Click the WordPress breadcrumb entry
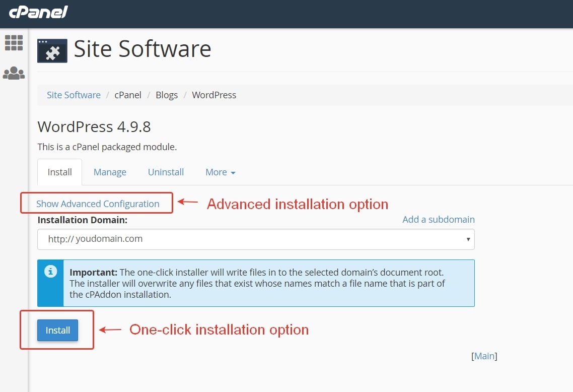The height and width of the screenshot is (392, 573). (x=214, y=95)
